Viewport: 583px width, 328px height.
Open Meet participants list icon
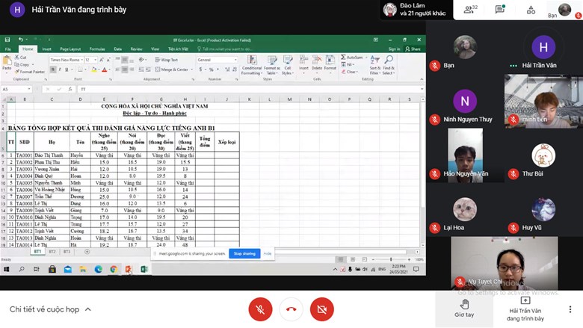[x=470, y=9]
